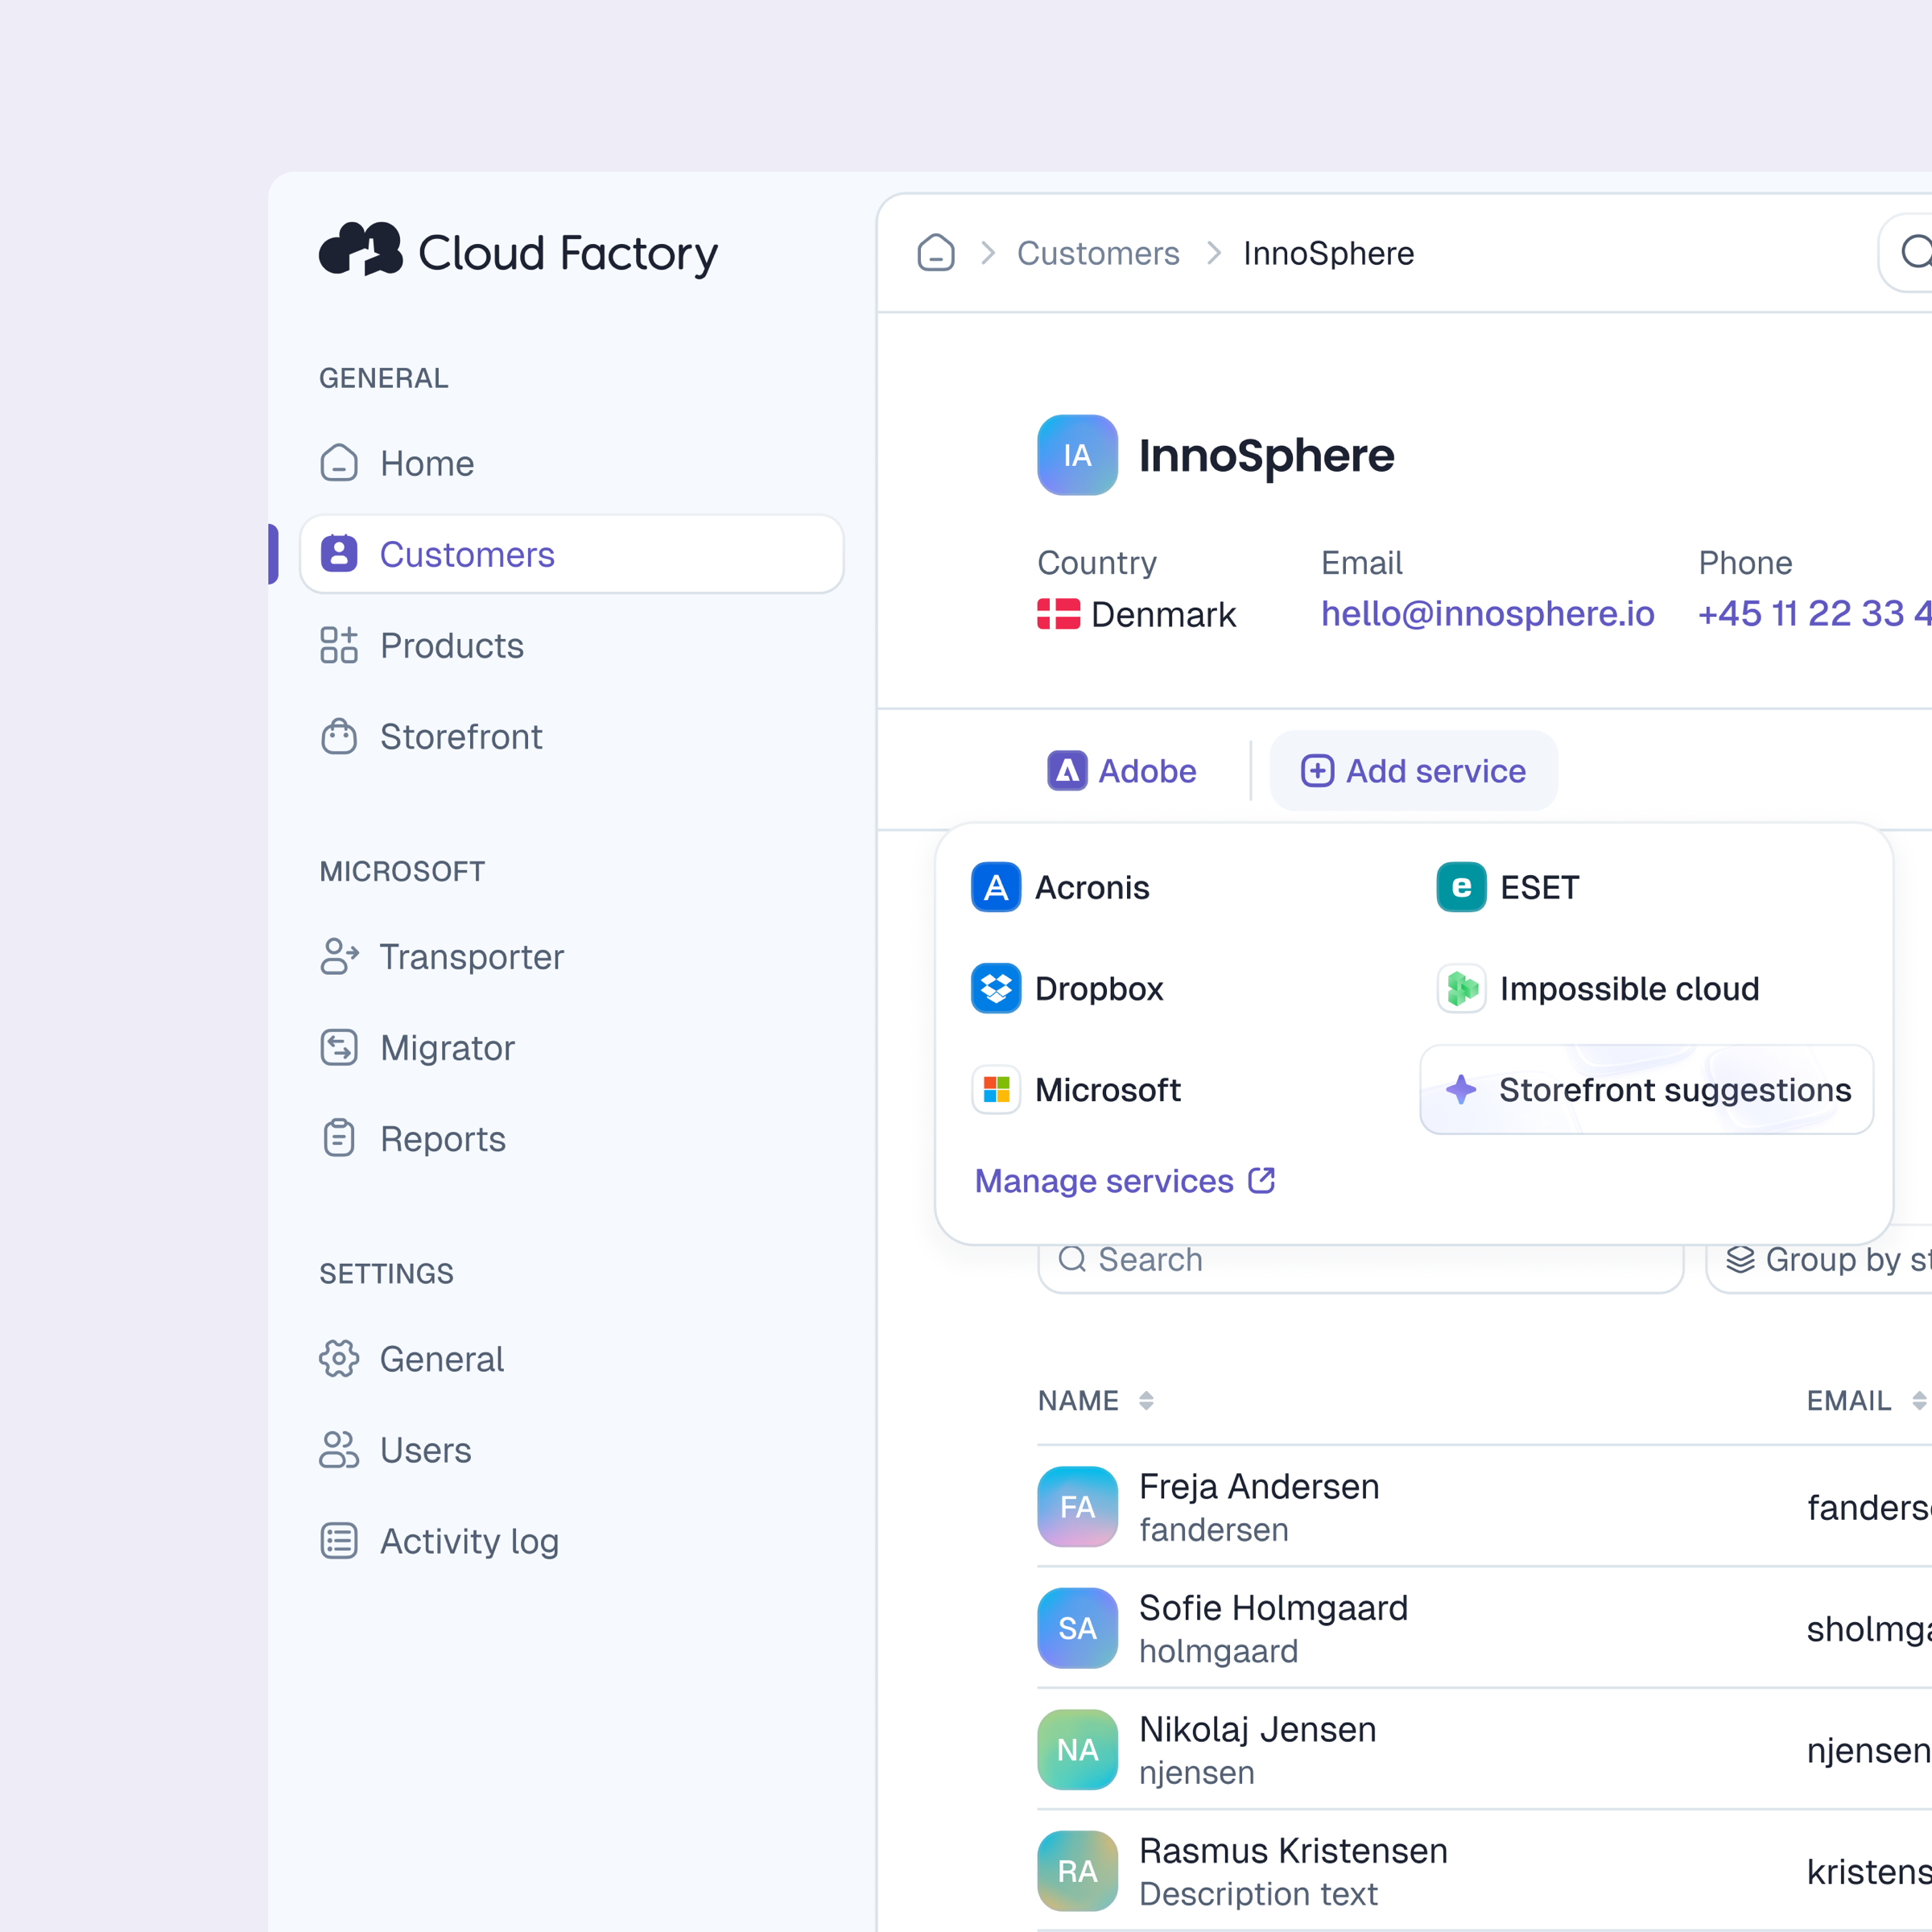
Task: Select Customers in the sidebar
Action: (571, 554)
